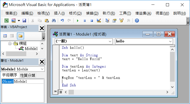190x104 pixels.
Task: Open the Properties Window toolbar icon
Action: [114, 21]
